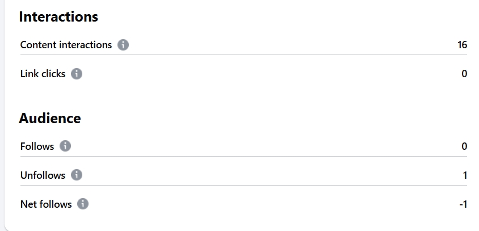Click the Audience section heading

50,118
